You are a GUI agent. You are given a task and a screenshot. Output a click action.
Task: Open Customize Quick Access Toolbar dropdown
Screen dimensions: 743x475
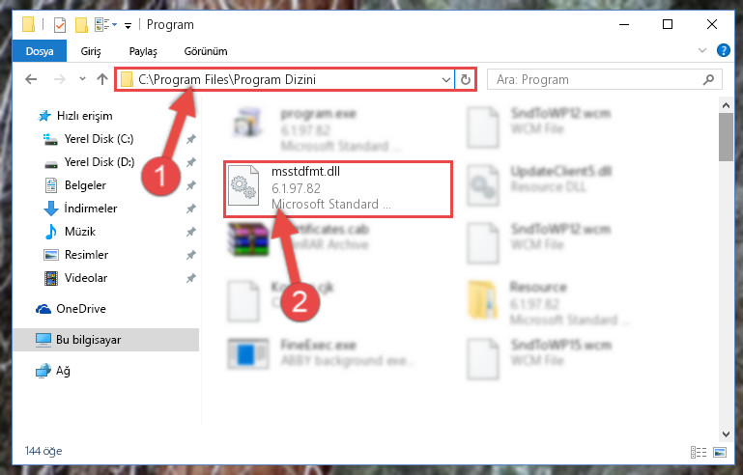pyautogui.click(x=128, y=25)
